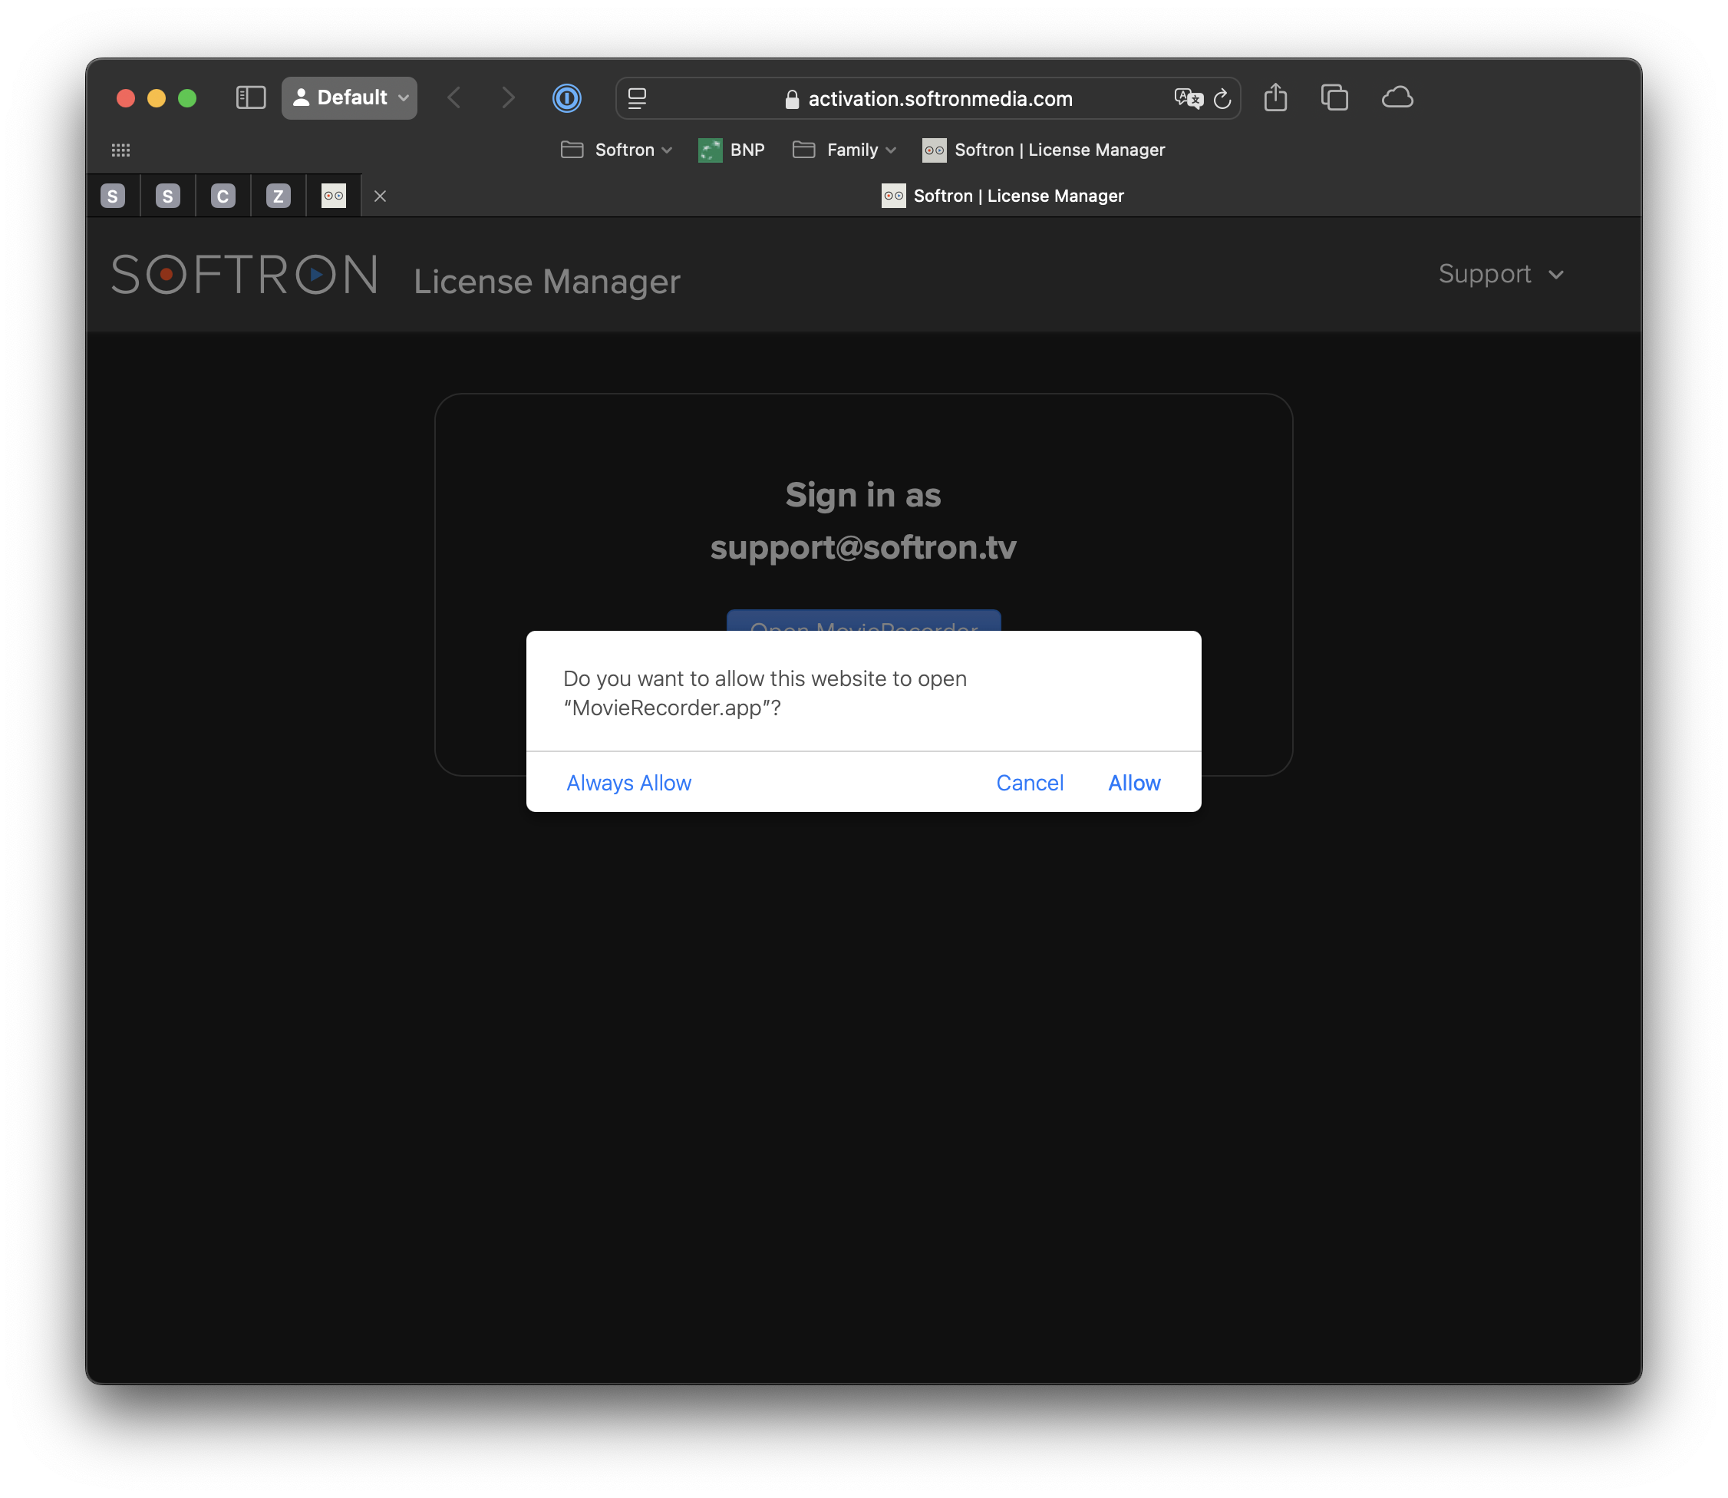Switch to first pinned S tab

pyautogui.click(x=113, y=196)
